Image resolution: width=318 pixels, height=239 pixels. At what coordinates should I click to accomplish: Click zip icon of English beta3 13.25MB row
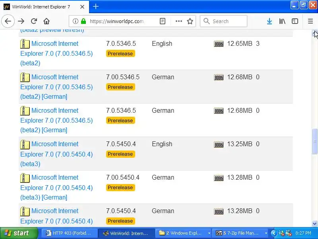(25, 144)
